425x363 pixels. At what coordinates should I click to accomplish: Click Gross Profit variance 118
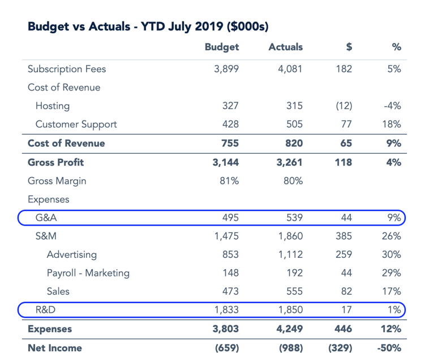pos(344,162)
